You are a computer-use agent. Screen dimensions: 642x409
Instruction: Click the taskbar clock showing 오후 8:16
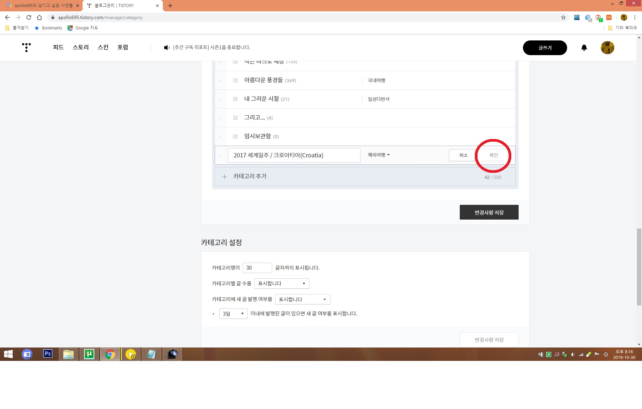(624, 354)
